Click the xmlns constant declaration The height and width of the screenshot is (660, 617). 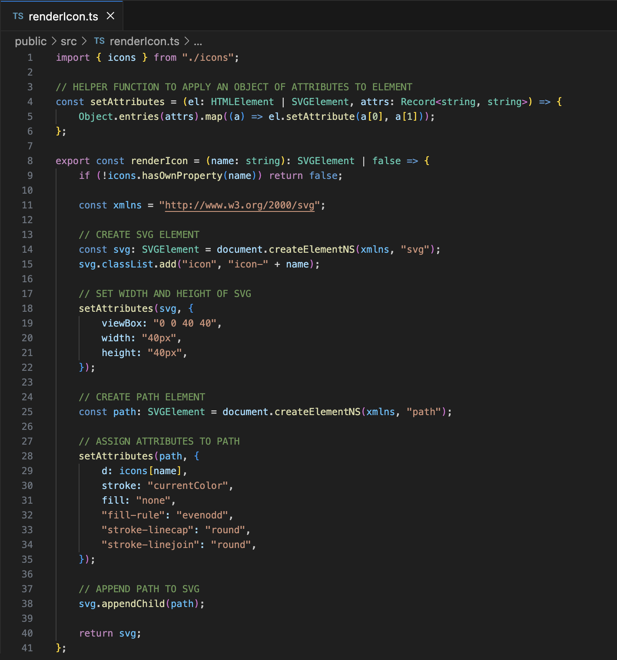point(127,205)
